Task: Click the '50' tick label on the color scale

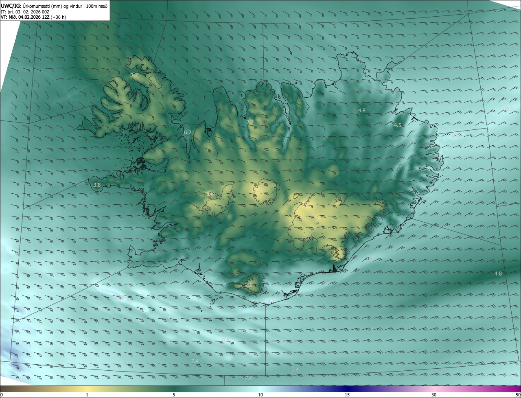Action: pos(518,395)
